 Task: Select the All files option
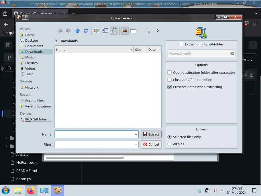pos(169,144)
